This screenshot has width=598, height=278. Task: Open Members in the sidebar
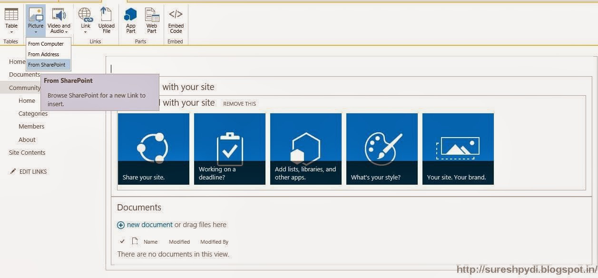(x=31, y=126)
